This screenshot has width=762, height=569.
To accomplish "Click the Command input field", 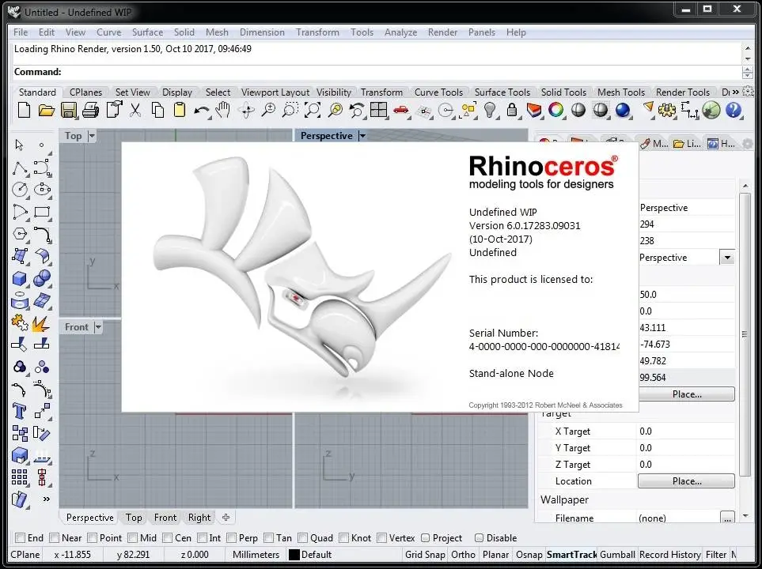I will click(377, 72).
